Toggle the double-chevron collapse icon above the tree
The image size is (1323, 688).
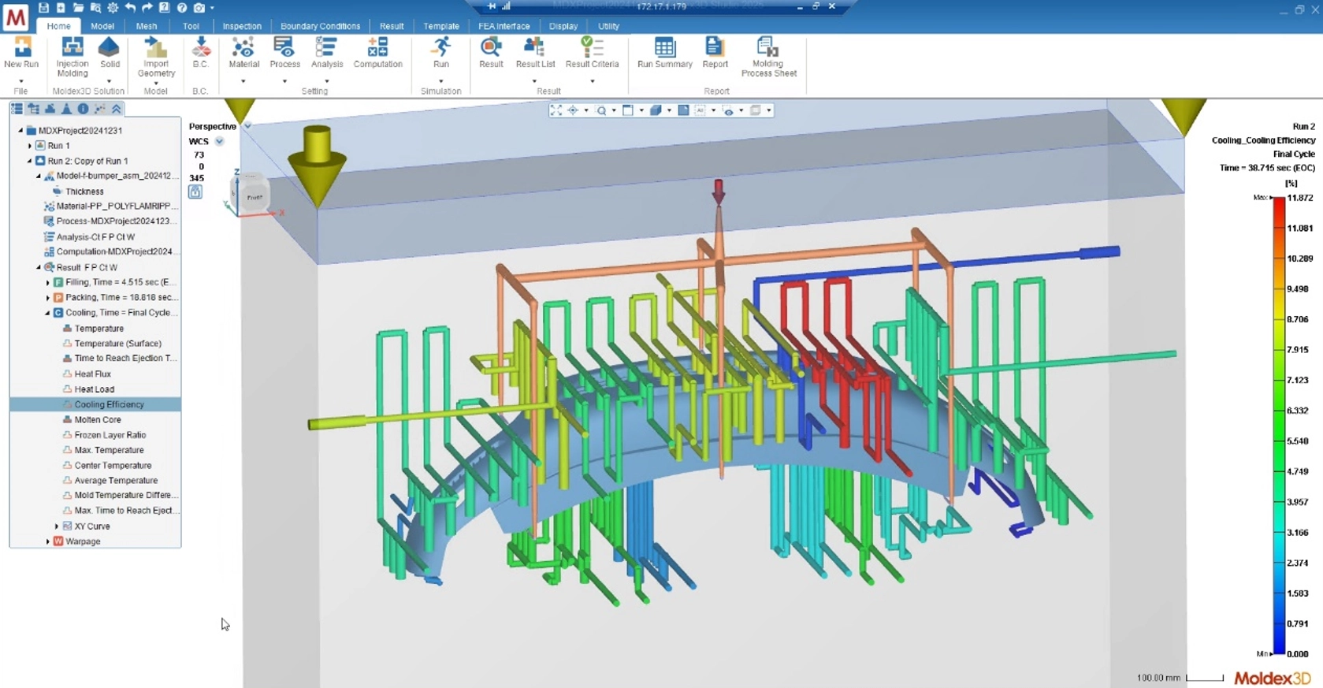click(x=116, y=109)
